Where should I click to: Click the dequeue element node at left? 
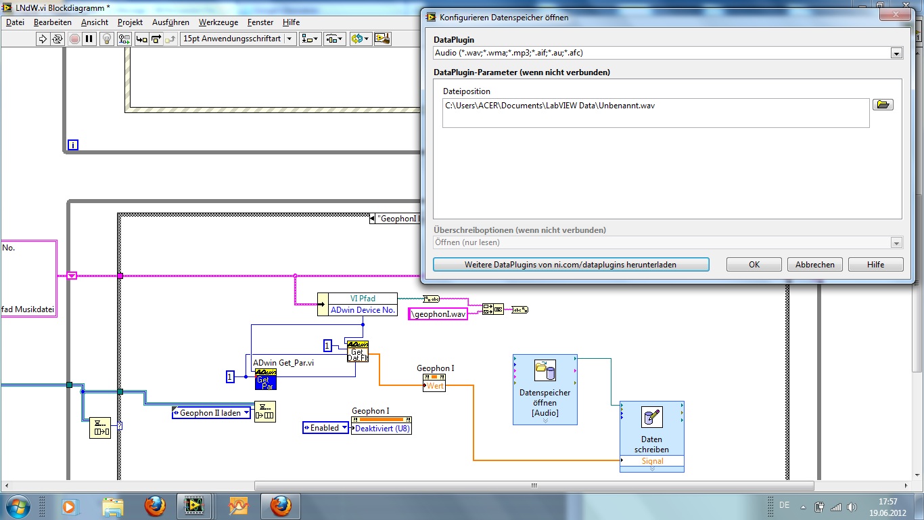click(99, 428)
